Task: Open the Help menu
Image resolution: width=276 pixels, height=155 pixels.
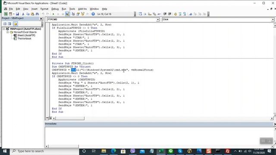Action: pos(104,9)
